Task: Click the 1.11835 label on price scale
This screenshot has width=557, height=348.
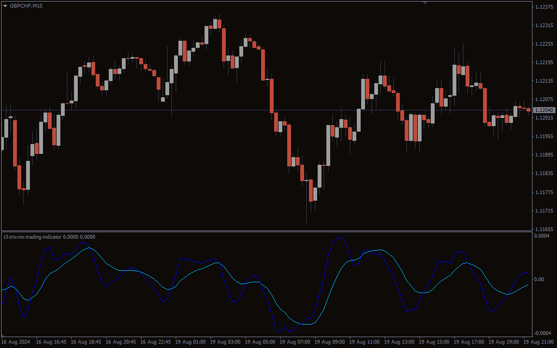Action: point(544,173)
